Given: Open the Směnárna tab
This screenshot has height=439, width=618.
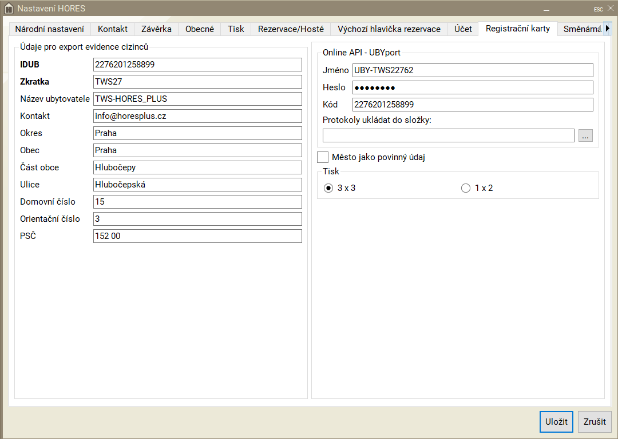Looking at the screenshot, I should pyautogui.click(x=581, y=29).
